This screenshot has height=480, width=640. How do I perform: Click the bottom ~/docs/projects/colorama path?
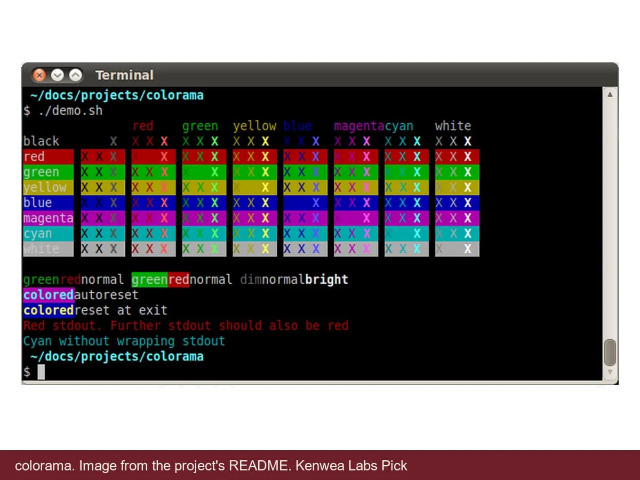tap(117, 356)
